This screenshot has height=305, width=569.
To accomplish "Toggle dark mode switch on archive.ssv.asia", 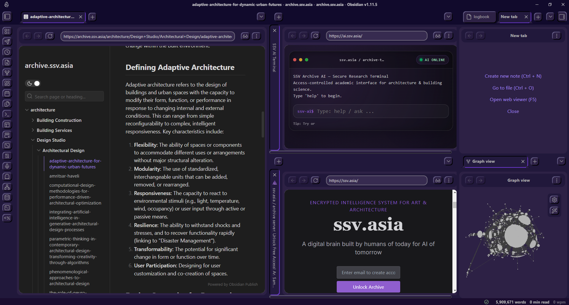I will [x=33, y=84].
